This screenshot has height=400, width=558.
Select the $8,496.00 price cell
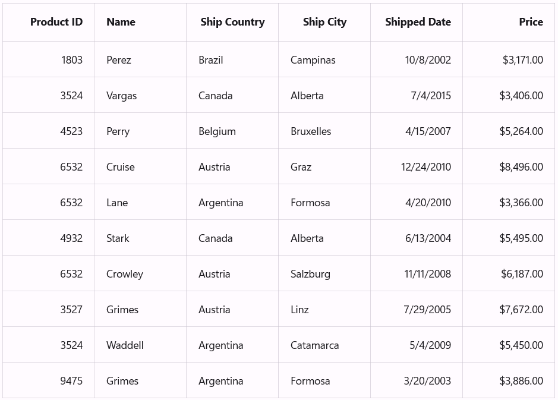pyautogui.click(x=521, y=167)
